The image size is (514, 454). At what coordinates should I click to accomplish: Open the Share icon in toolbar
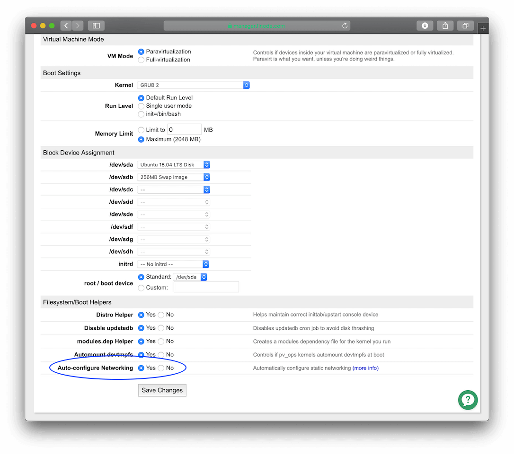click(x=445, y=26)
